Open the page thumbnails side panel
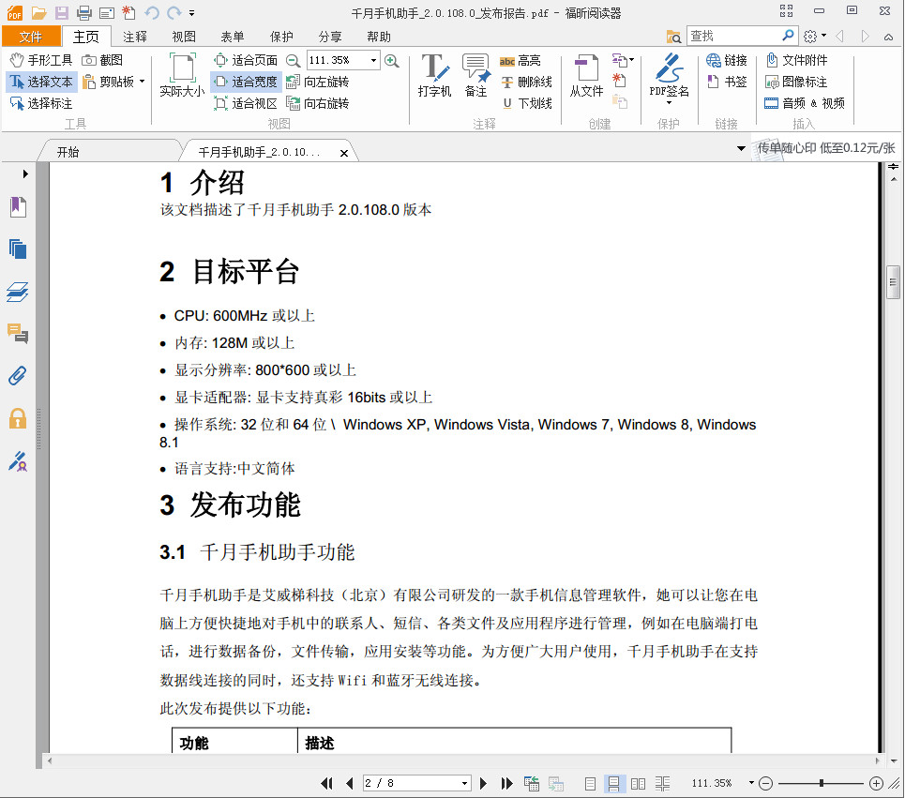The image size is (905, 798). click(18, 248)
